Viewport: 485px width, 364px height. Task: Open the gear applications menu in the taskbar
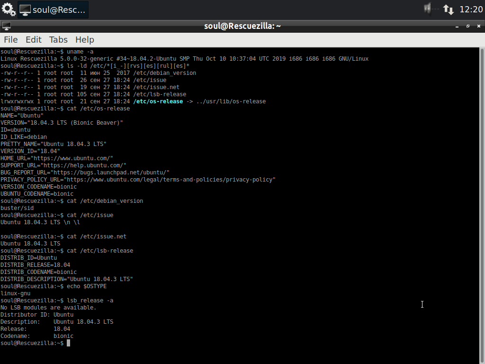click(9, 9)
